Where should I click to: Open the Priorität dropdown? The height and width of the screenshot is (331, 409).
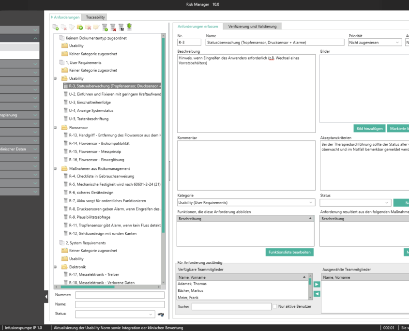pyautogui.click(x=375, y=43)
